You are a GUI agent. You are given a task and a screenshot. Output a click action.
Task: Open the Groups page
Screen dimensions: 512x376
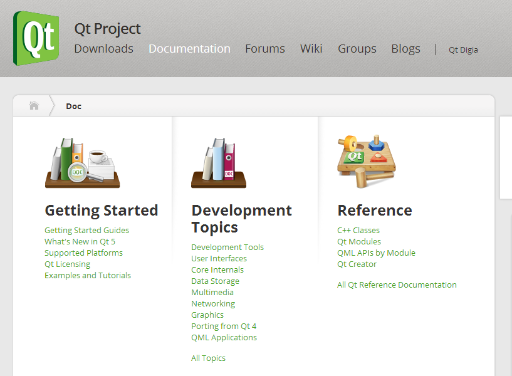pos(357,49)
